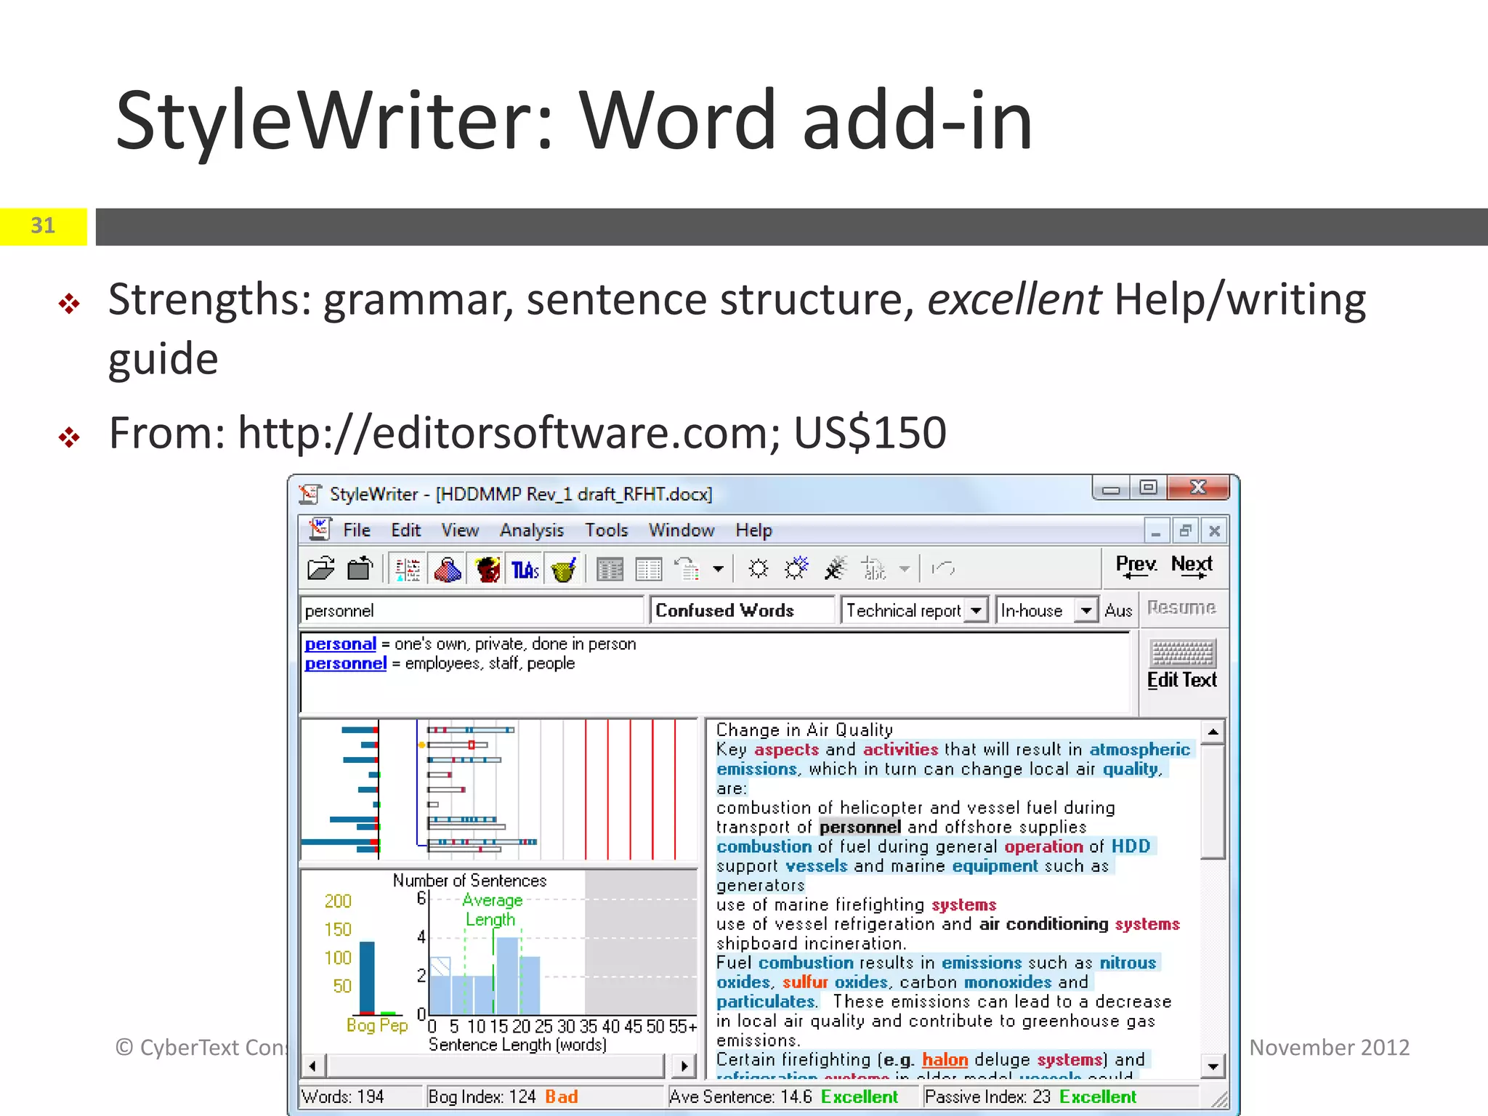
Task: Click the open folder toolbar icon
Action: (320, 569)
